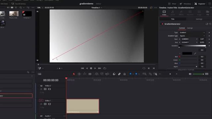Open the Edit Index panel
The width and height of the screenshot is (212, 119).
pyautogui.click(x=4, y=4)
